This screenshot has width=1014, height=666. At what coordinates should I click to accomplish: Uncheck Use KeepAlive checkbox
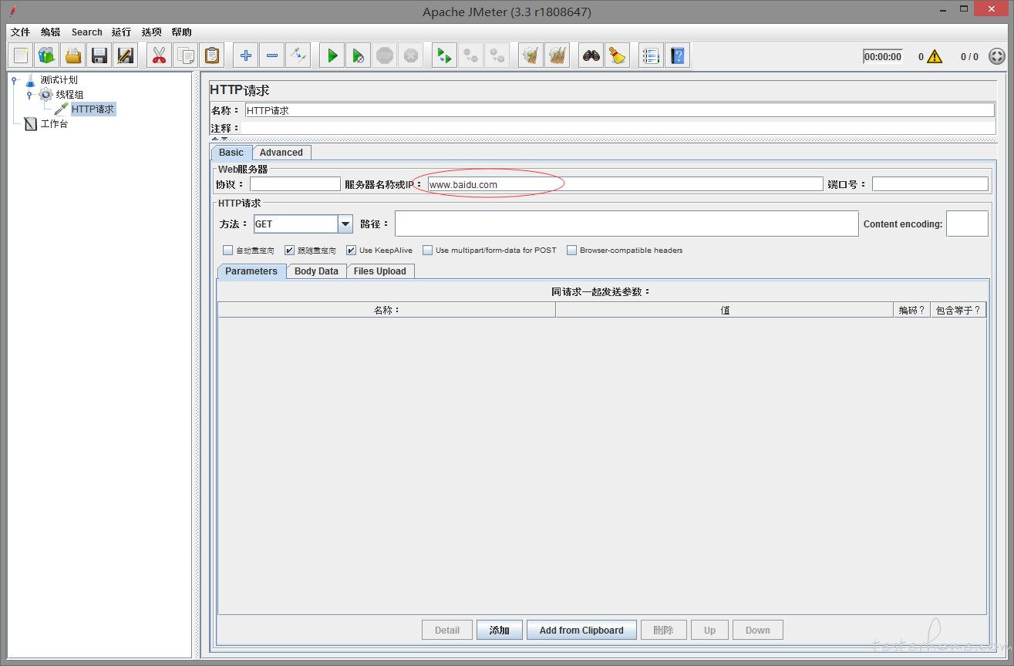[351, 251]
